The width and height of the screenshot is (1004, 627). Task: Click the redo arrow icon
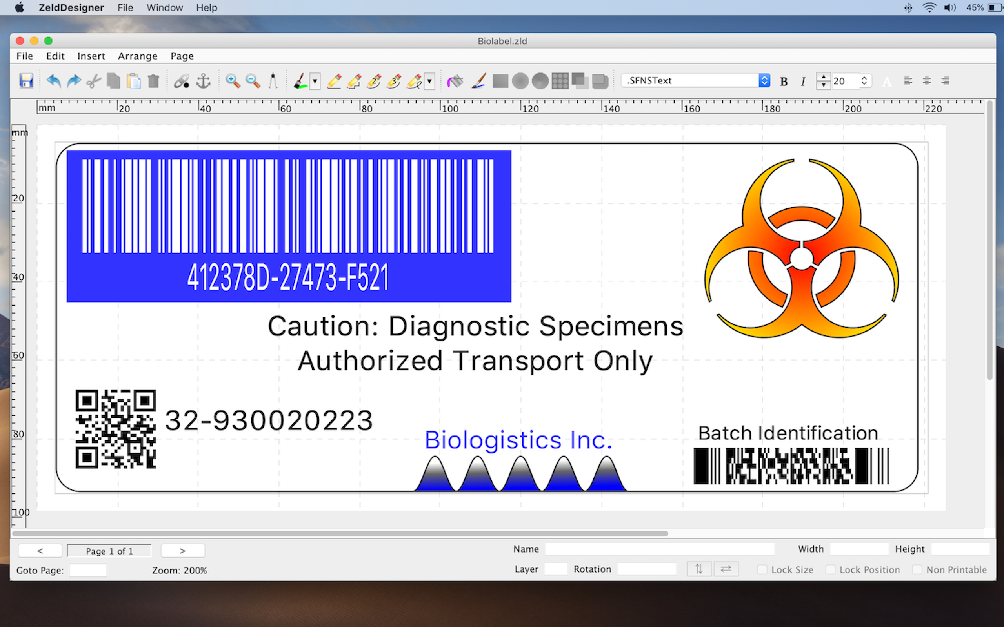pyautogui.click(x=74, y=81)
